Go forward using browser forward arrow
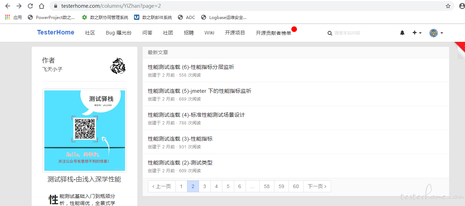 [19, 6]
